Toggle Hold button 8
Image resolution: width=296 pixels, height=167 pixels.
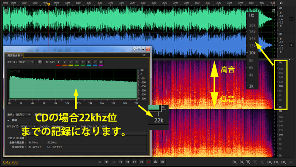point(101,62)
